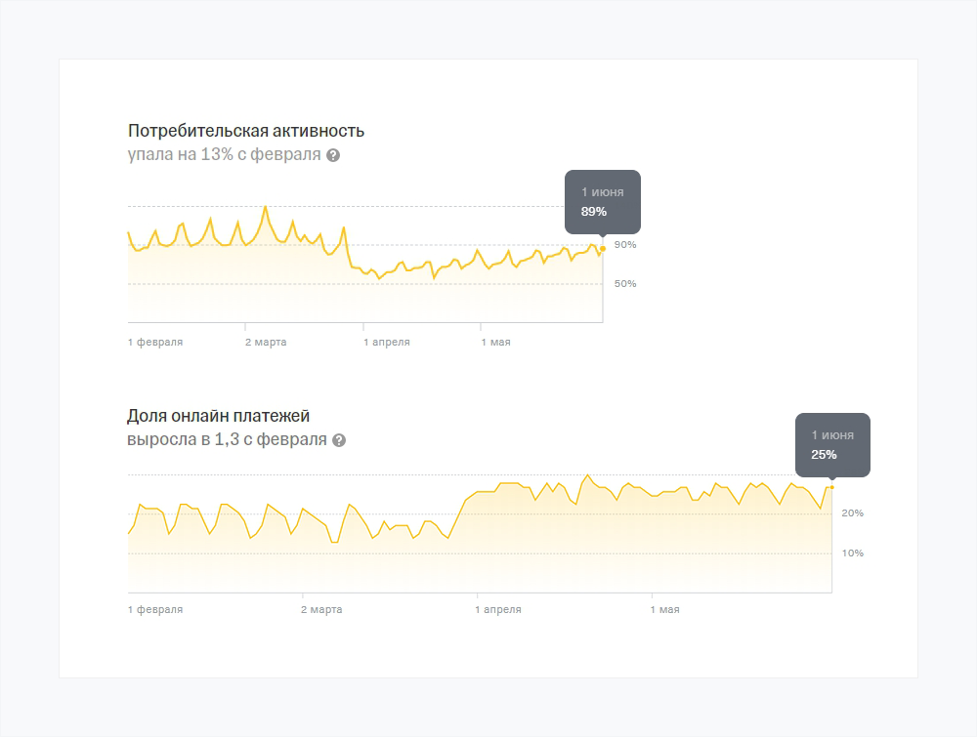
Task: Click '2 марта' label under online payments chart
Action: (322, 610)
